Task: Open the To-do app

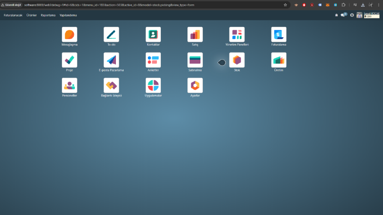Action: (x=112, y=35)
